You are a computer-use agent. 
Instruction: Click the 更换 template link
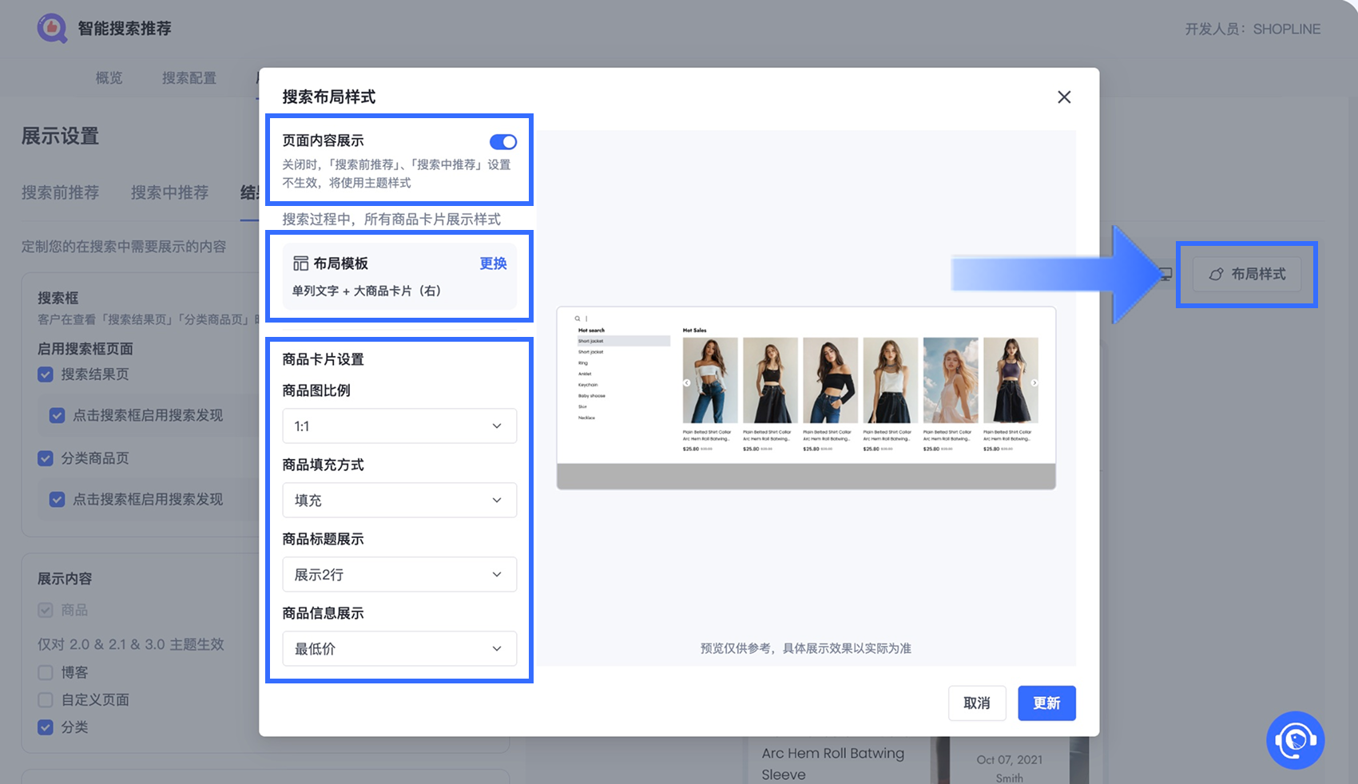(x=493, y=263)
